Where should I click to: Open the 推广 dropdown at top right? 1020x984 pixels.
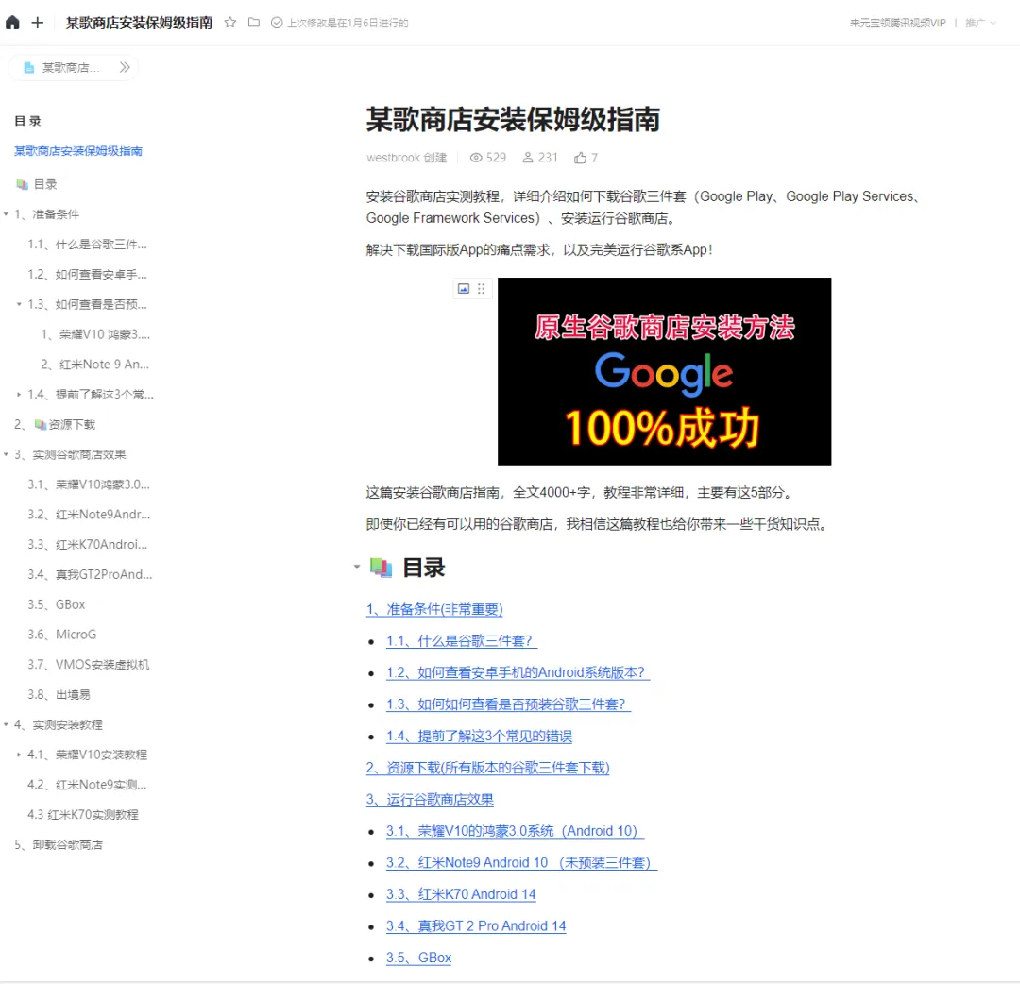980,23
